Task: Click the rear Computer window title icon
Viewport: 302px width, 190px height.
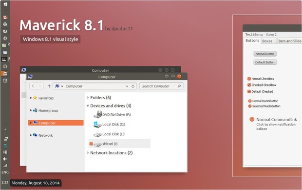Action: point(24,70)
